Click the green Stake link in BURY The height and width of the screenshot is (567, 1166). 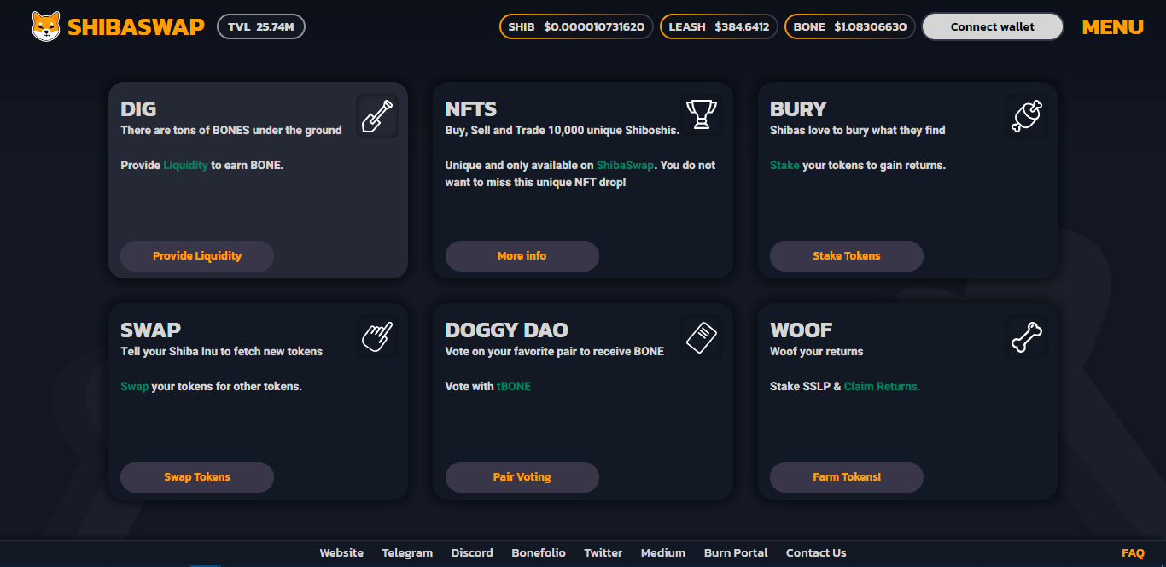[x=784, y=165]
